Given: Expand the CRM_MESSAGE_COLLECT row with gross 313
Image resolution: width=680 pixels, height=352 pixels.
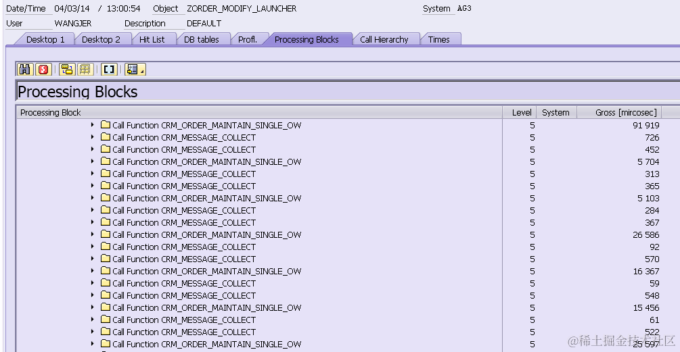Looking at the screenshot, I should [92, 173].
